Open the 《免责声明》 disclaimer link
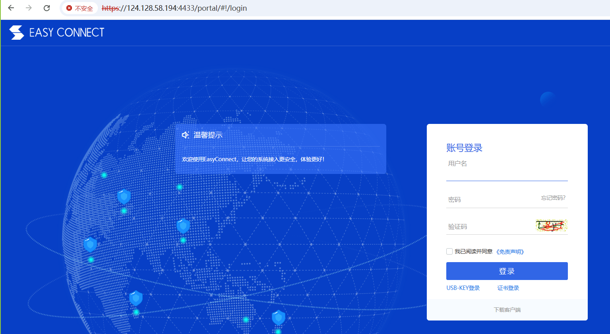The height and width of the screenshot is (334, 610). (510, 252)
